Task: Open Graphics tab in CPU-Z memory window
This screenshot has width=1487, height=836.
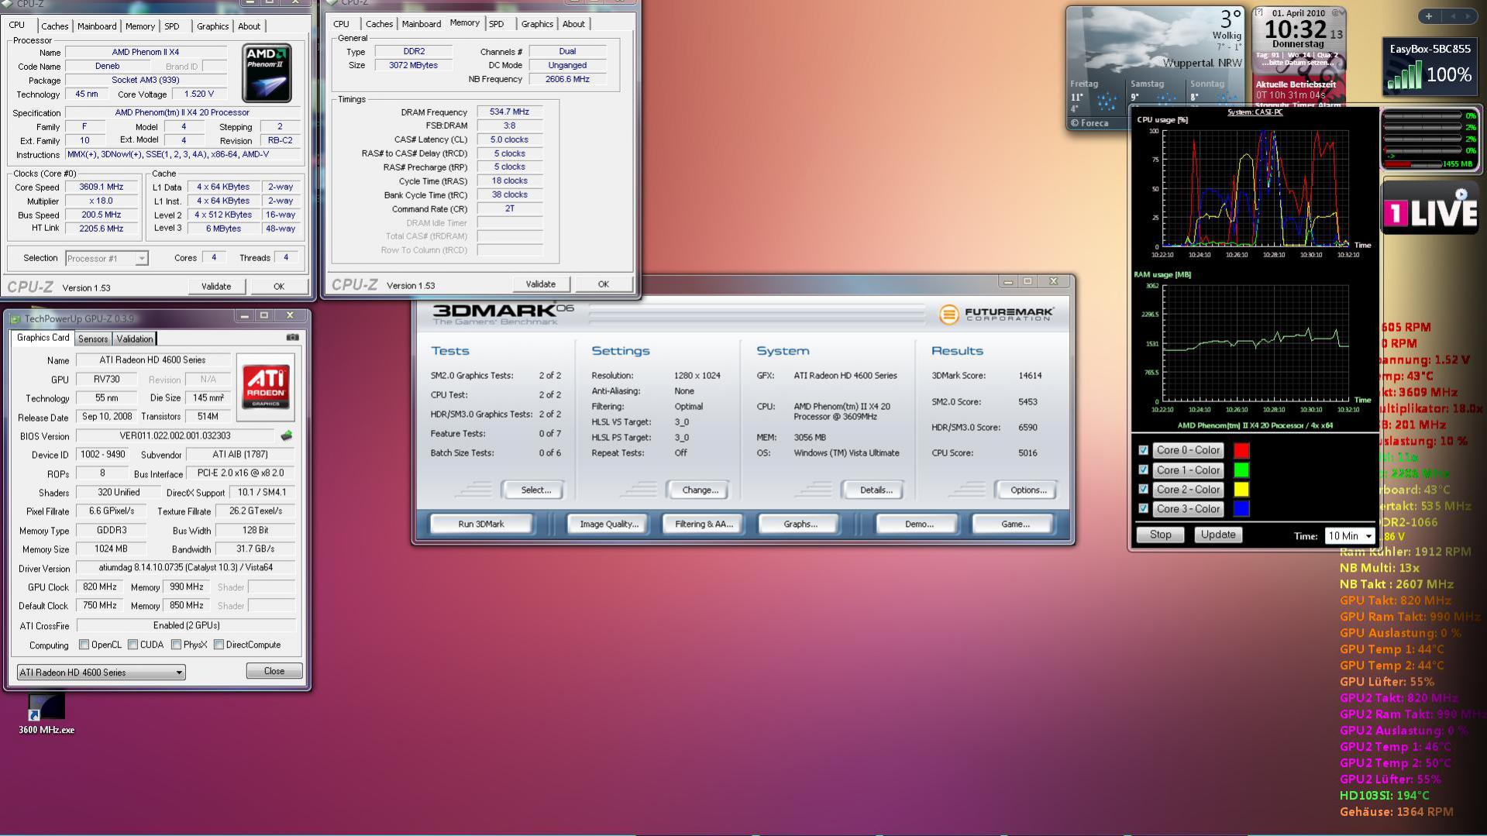Action: [537, 24]
